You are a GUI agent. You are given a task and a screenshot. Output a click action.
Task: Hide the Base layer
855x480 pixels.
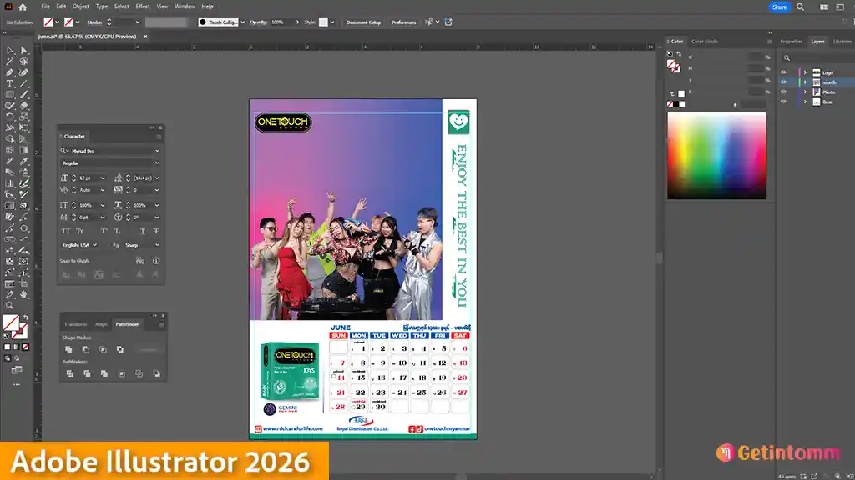click(783, 102)
